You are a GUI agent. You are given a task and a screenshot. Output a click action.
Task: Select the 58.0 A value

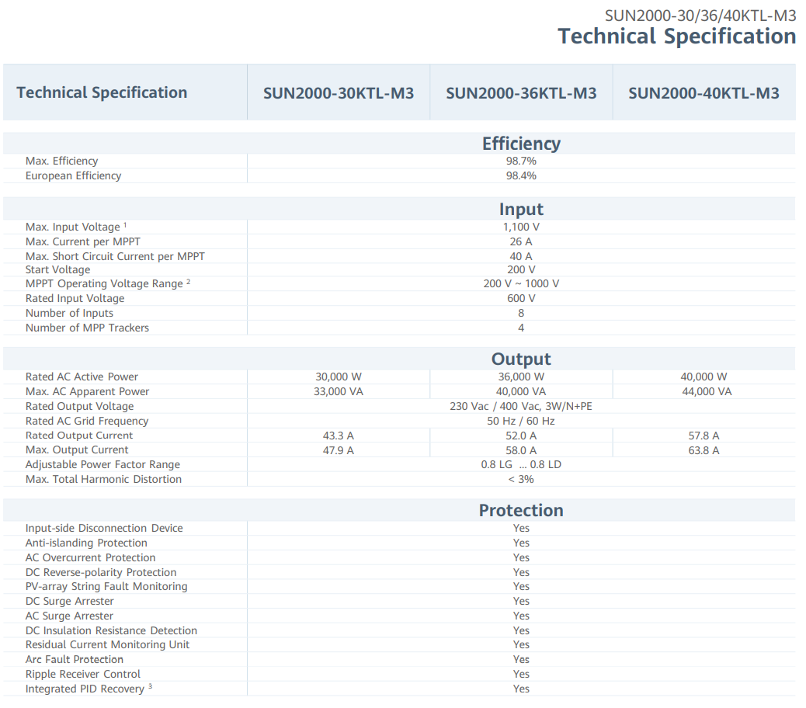(x=521, y=450)
